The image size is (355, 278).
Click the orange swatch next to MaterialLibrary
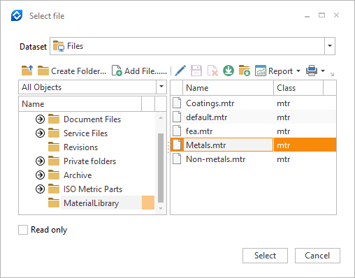click(x=148, y=203)
